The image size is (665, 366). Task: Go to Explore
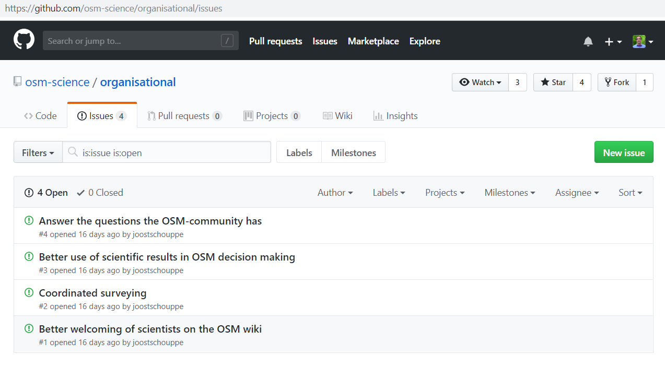(425, 41)
